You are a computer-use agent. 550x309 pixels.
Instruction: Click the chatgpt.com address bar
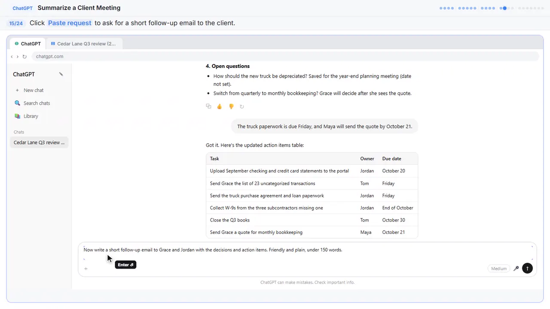(285, 56)
